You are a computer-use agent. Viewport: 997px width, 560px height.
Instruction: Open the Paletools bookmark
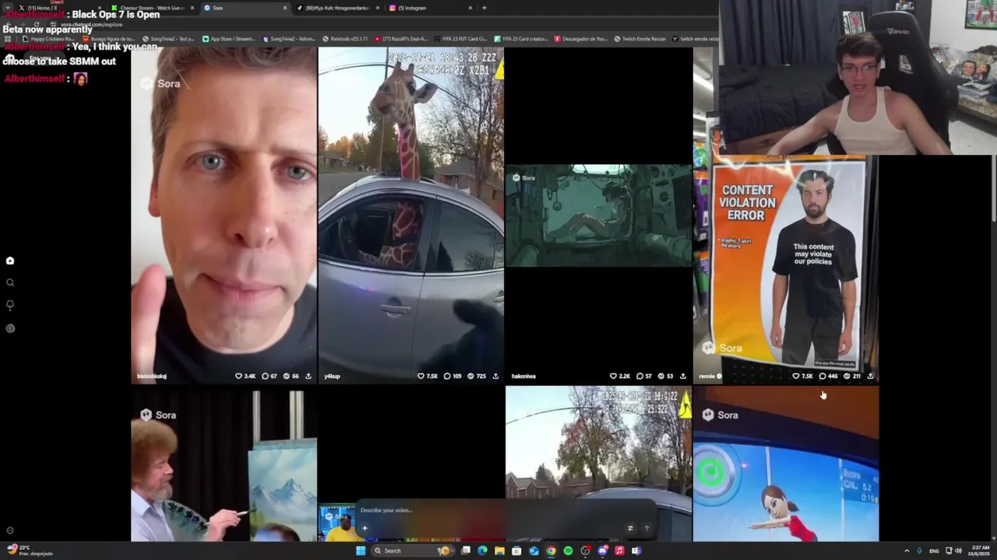[x=343, y=38]
